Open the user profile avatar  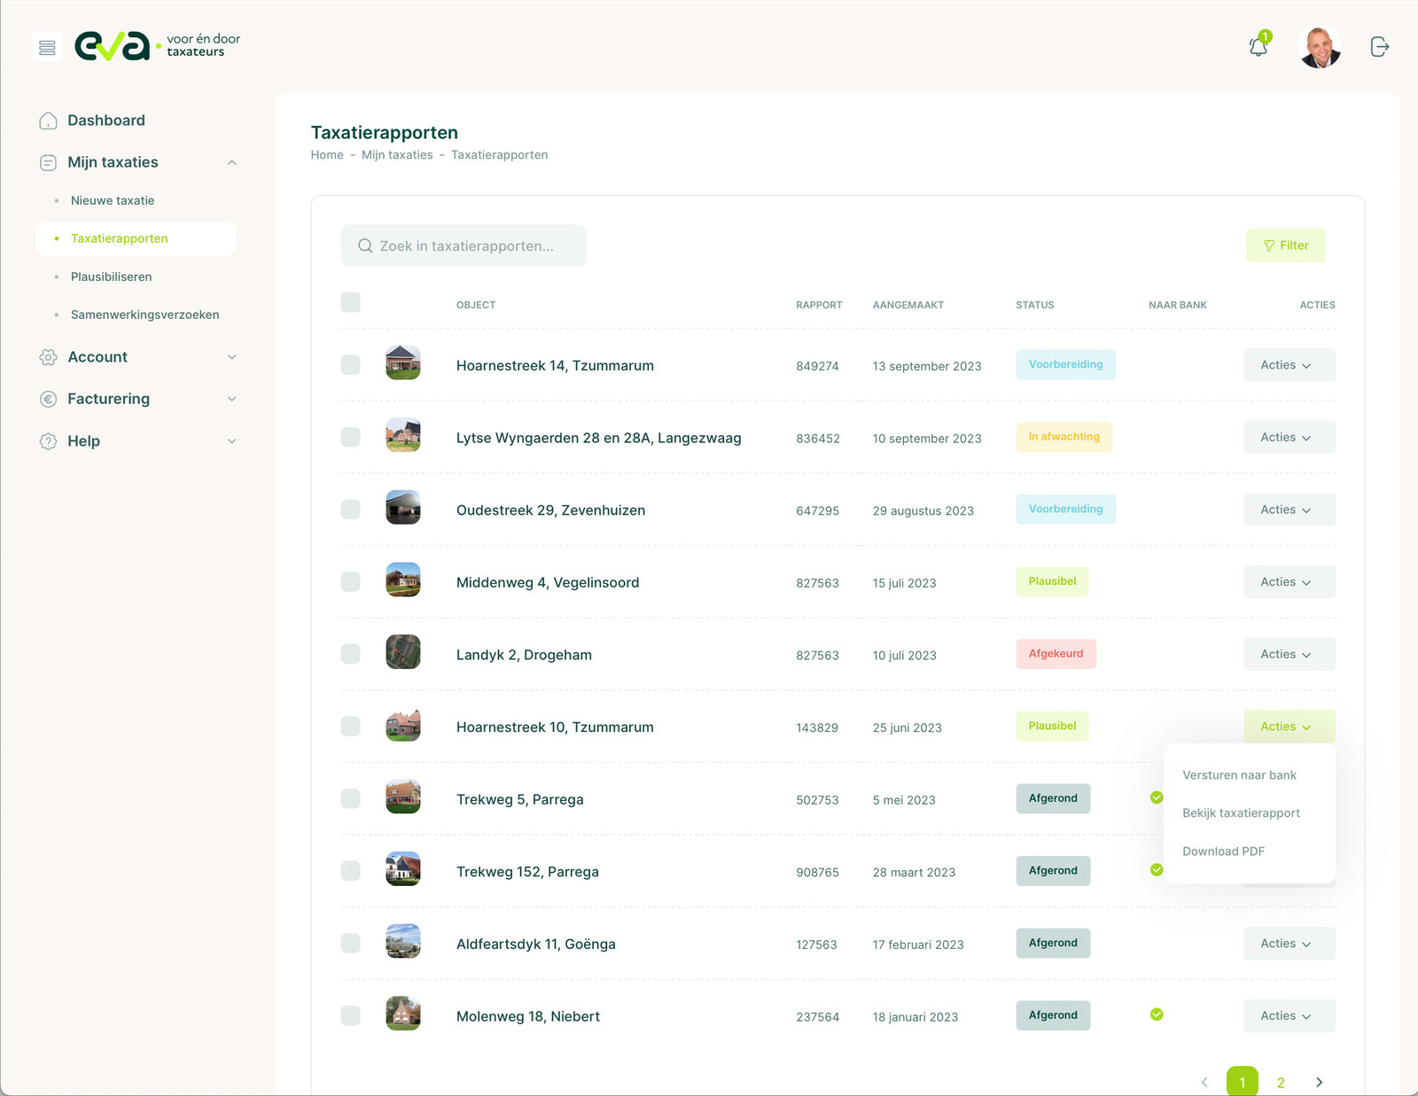pyautogui.click(x=1319, y=47)
